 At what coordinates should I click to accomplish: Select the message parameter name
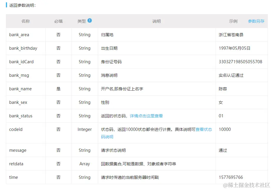click(x=18, y=150)
